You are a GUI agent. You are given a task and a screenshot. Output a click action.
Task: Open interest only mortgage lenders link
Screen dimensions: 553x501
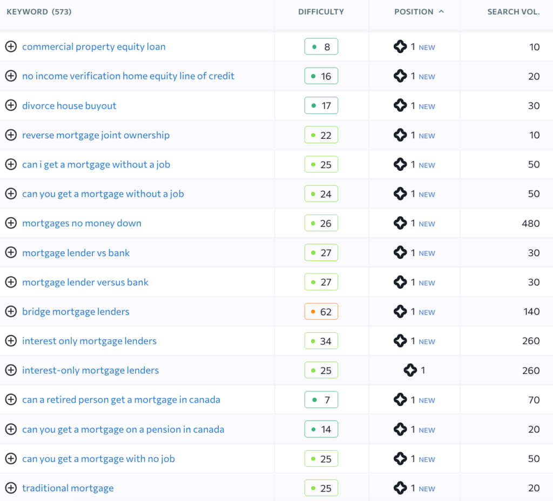[89, 340]
